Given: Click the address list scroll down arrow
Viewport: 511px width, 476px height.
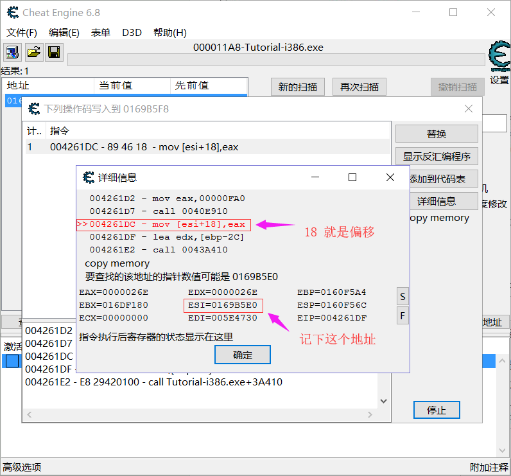Looking at the screenshot, I should [502, 450].
